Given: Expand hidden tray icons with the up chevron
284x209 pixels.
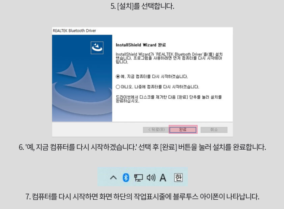Looking at the screenshot, I should pos(113,177).
